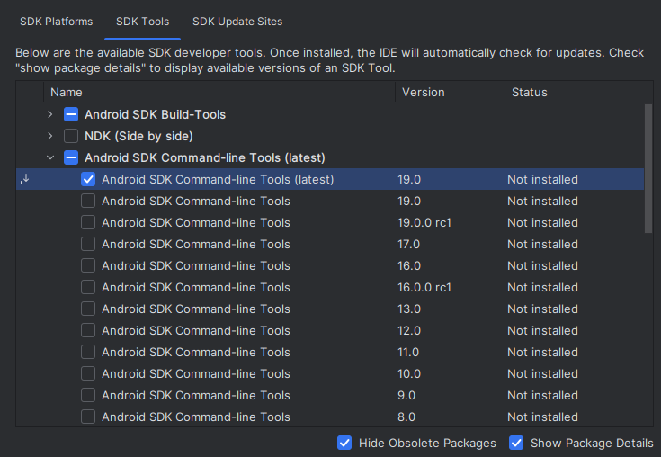Check the NDK (Side by side) checkbox
This screenshot has height=457, width=661.
(x=71, y=137)
